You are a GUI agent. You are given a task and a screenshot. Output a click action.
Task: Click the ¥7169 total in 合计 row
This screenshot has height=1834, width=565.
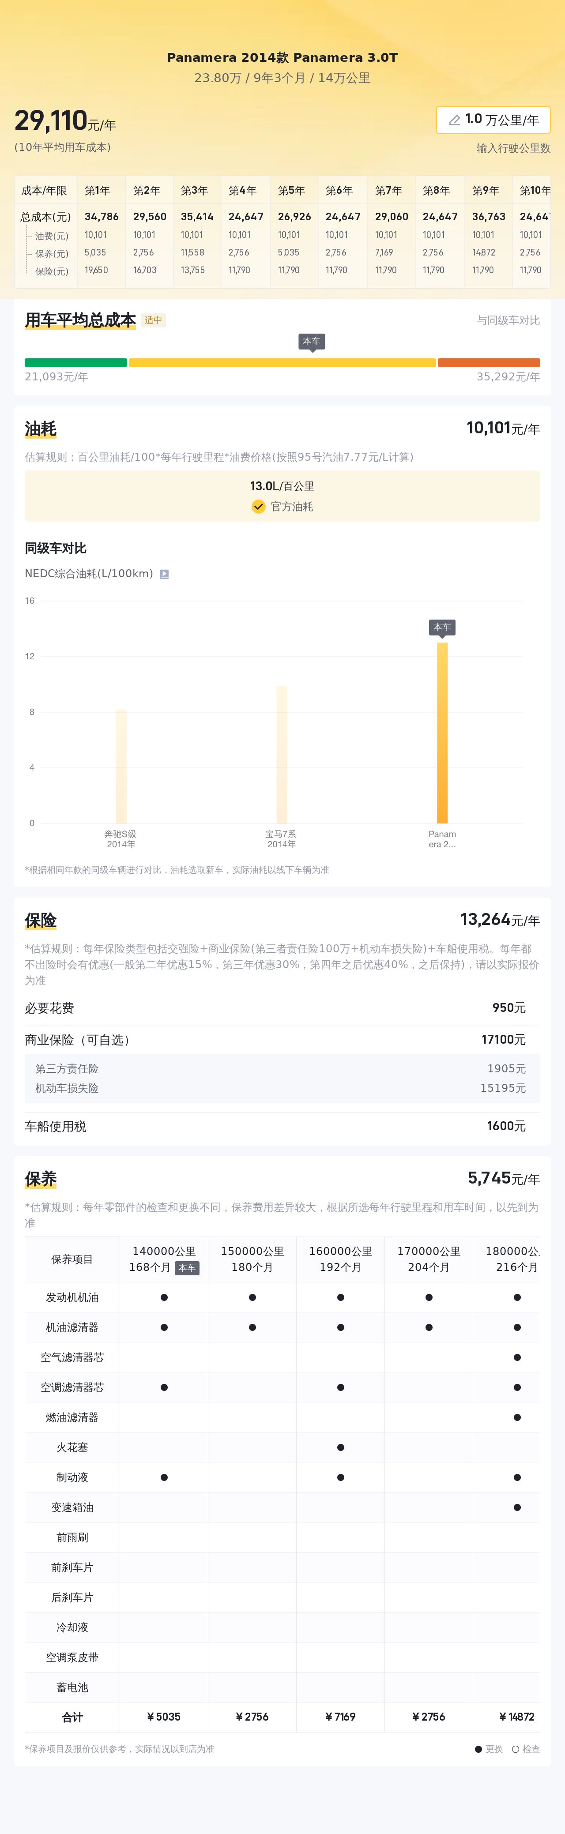341,1717
